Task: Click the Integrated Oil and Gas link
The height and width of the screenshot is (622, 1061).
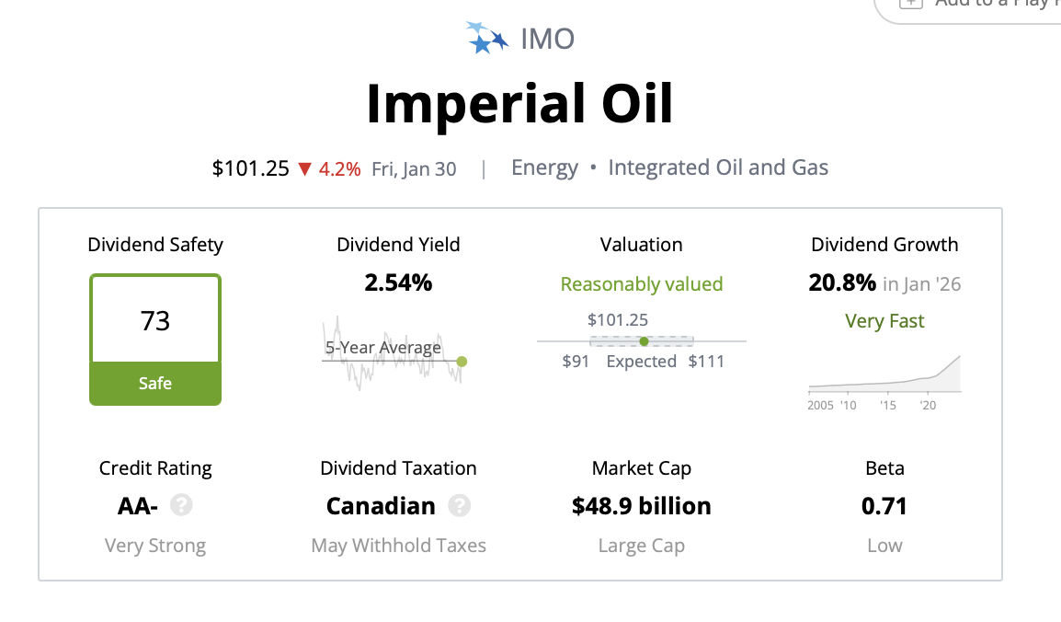Action: tap(718, 168)
